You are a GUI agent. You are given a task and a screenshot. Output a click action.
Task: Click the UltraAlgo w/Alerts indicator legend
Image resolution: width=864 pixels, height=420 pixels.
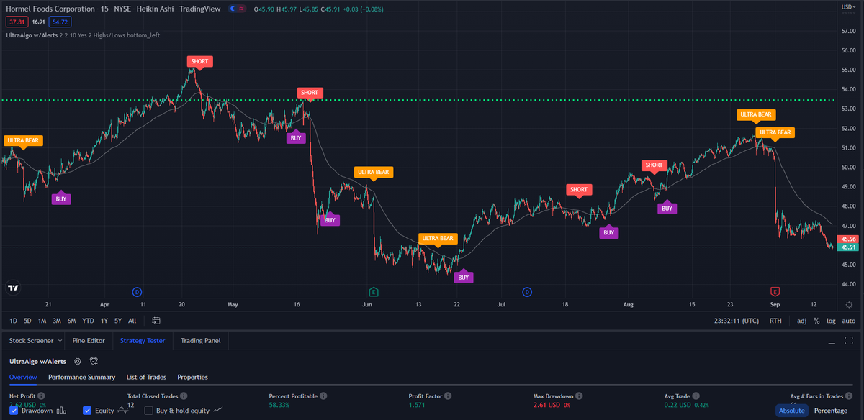[32, 35]
